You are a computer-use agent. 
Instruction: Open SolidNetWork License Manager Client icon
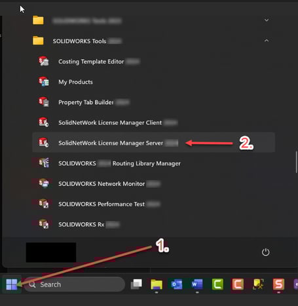click(x=43, y=123)
